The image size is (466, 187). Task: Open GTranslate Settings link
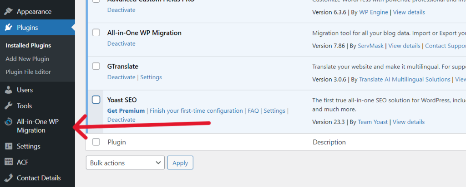tap(151, 77)
